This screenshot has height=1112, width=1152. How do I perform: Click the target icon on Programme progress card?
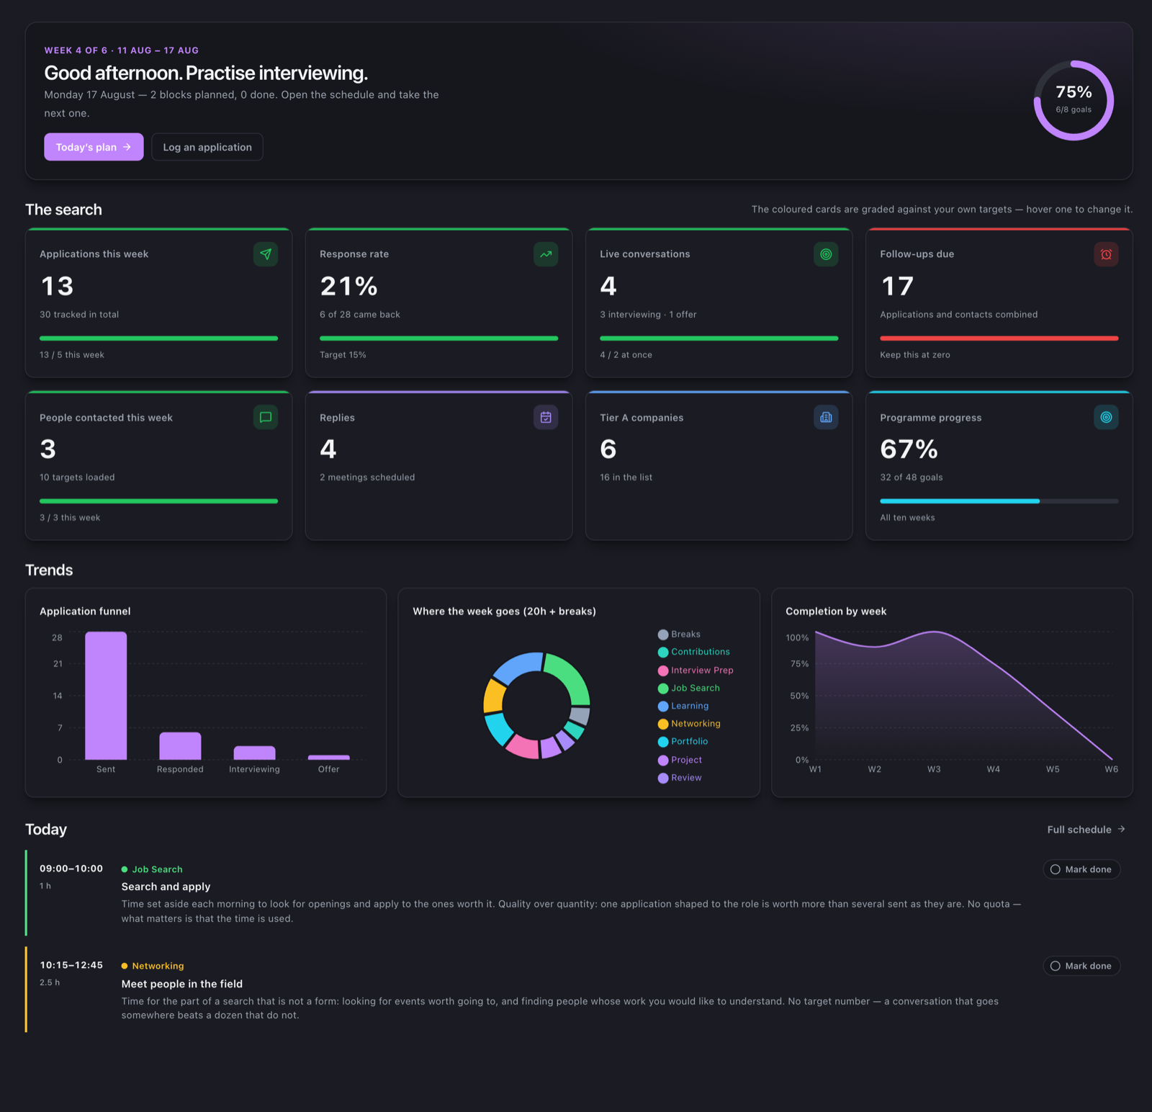click(x=1106, y=417)
